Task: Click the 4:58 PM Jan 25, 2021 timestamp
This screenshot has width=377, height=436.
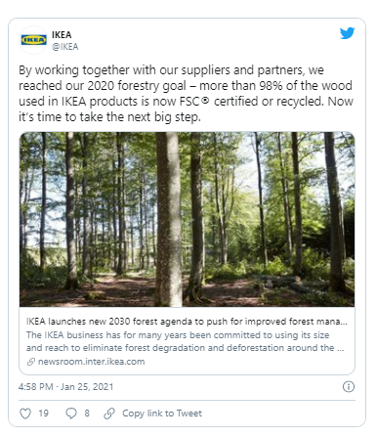Action: 66,387
